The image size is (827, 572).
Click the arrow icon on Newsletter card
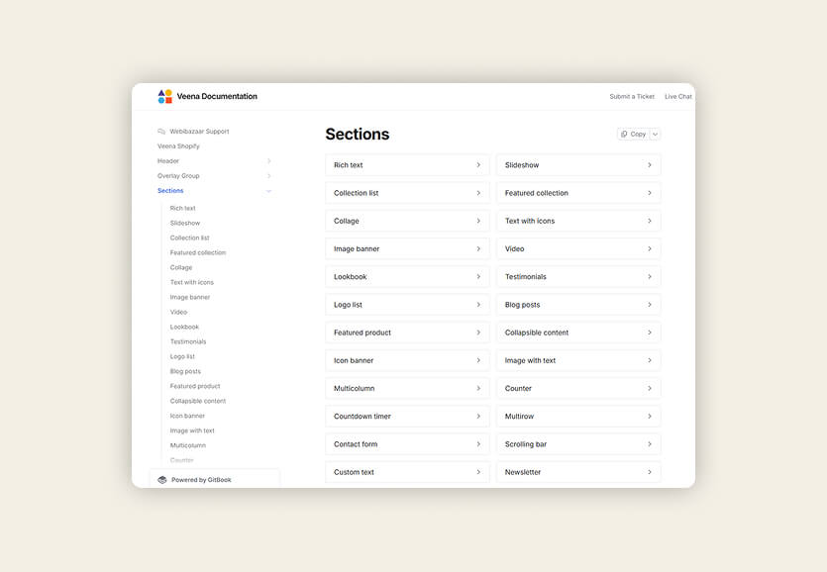[x=650, y=472]
